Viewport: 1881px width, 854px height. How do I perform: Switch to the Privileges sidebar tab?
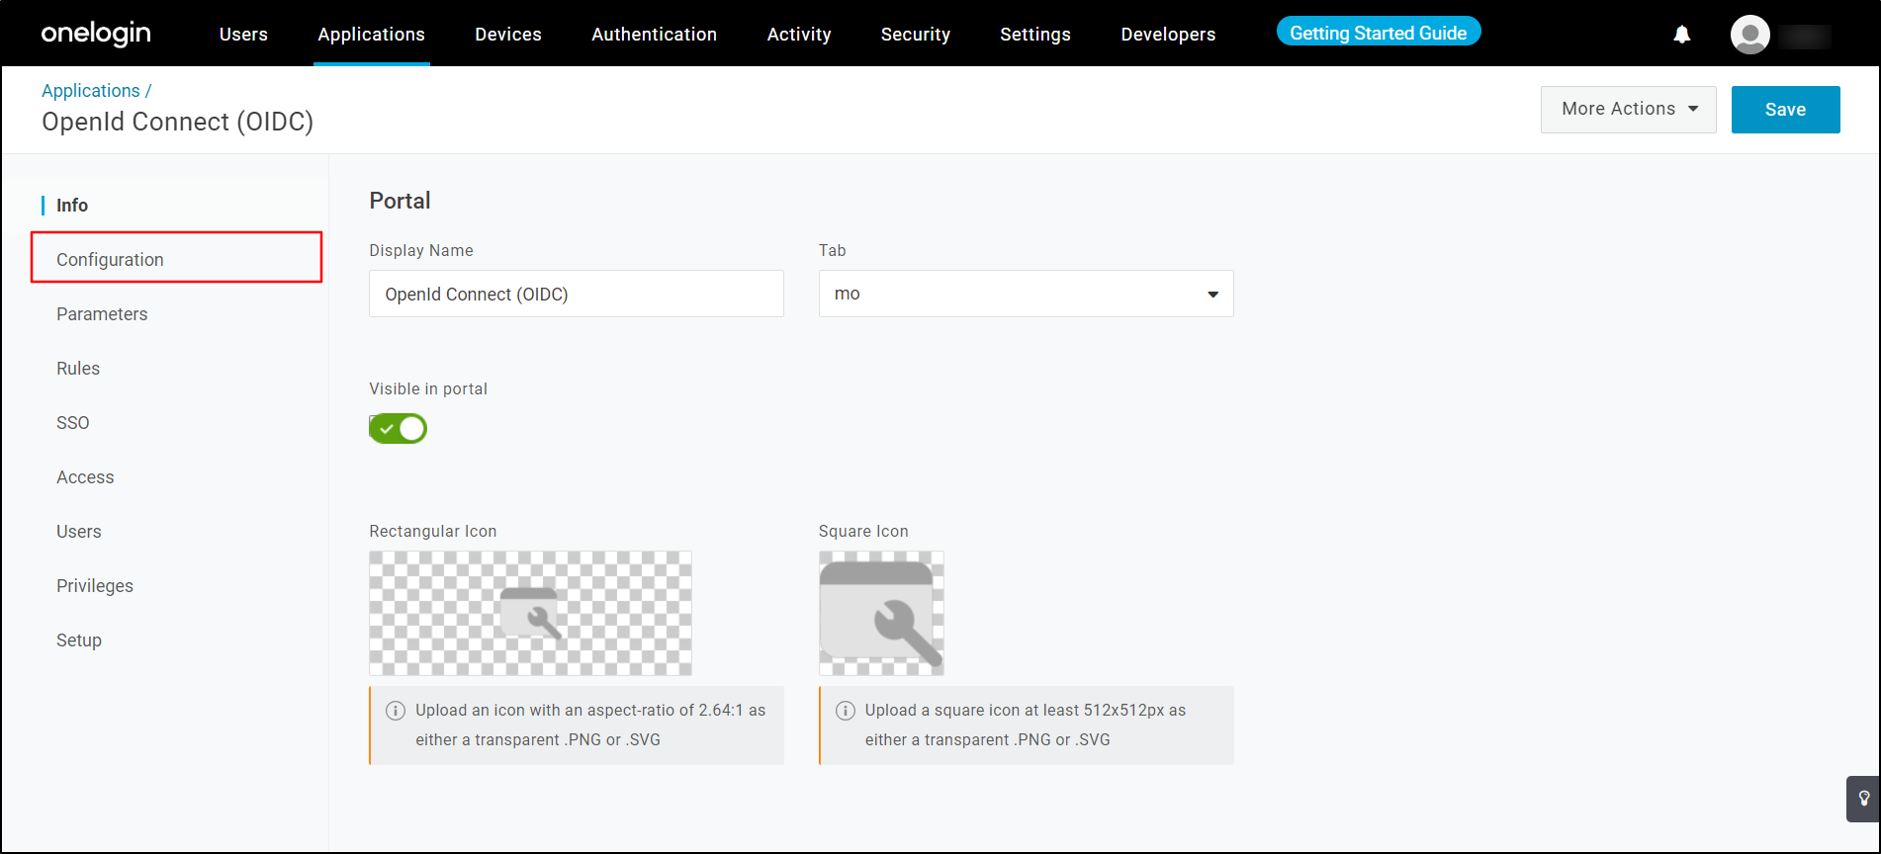click(x=95, y=585)
